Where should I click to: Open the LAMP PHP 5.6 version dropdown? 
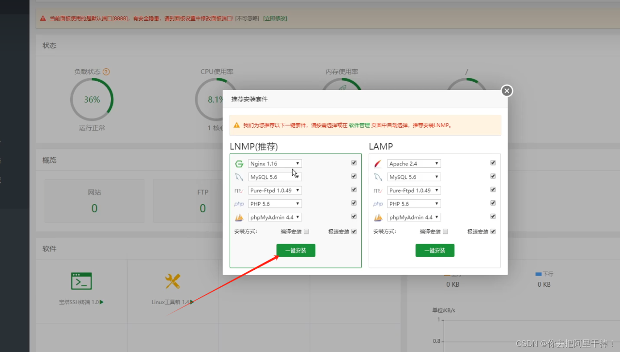pos(414,204)
